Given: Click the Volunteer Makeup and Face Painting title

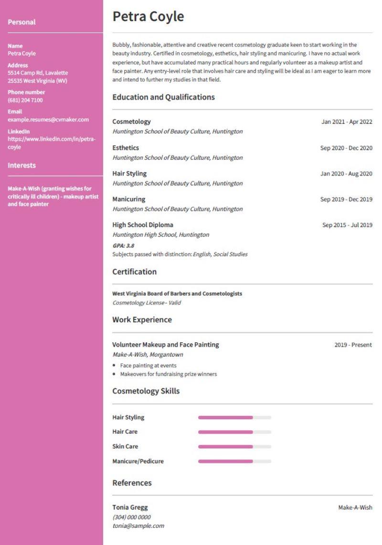Looking at the screenshot, I should click(x=165, y=344).
